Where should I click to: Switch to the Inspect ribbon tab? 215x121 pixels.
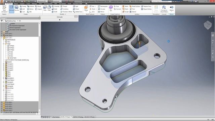(x=22, y=4)
